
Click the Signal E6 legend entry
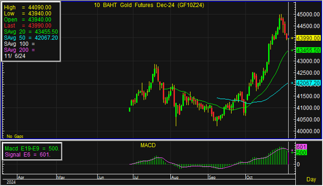pyautogui.click(x=28, y=155)
